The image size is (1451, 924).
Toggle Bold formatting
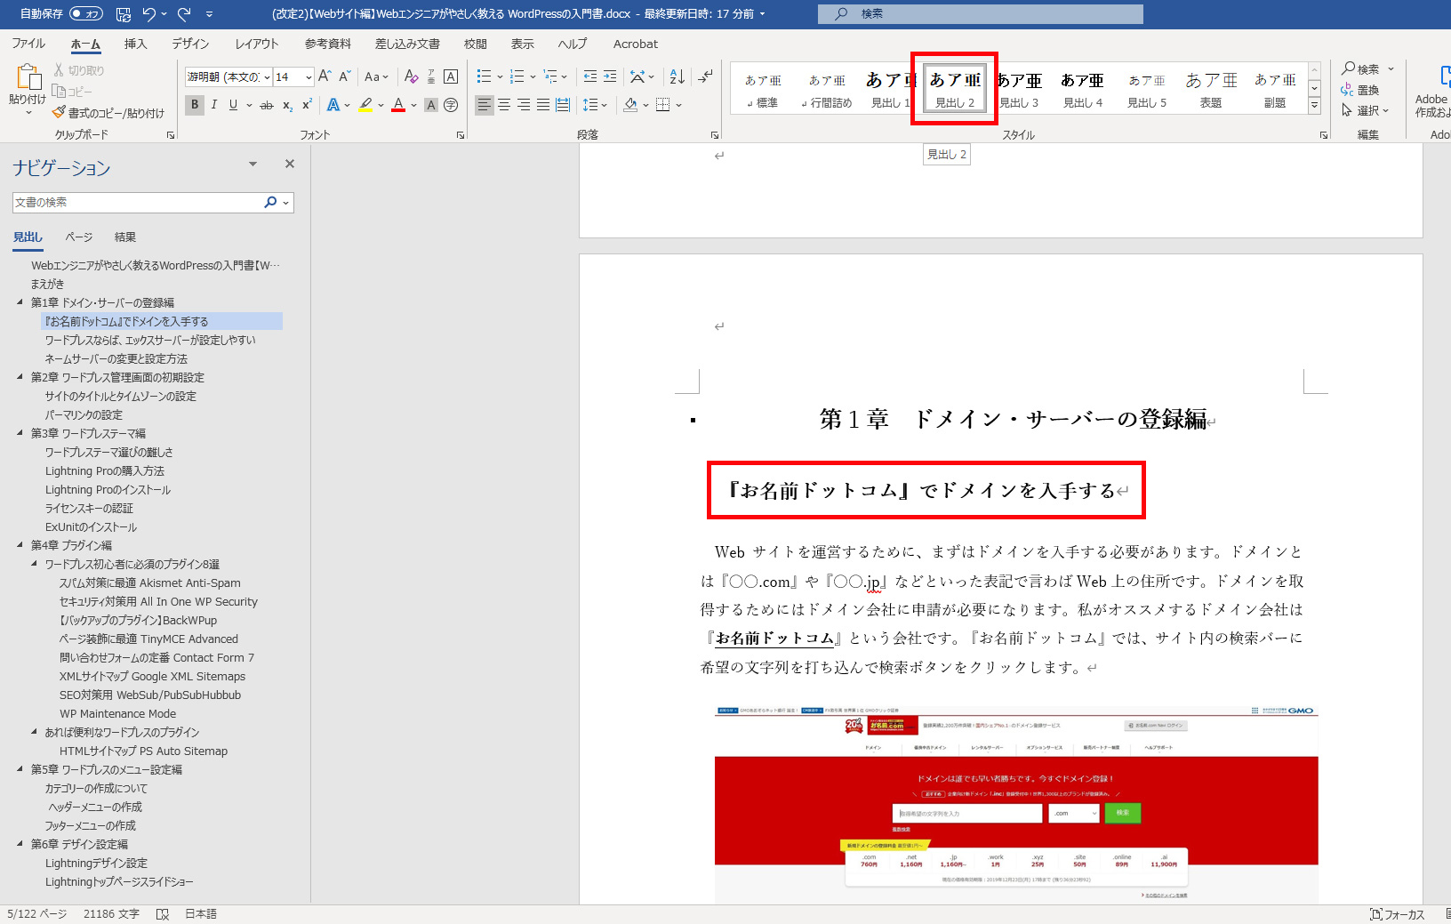point(195,105)
